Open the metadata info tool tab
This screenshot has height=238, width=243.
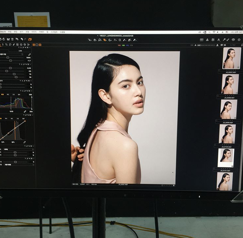point(21,45)
